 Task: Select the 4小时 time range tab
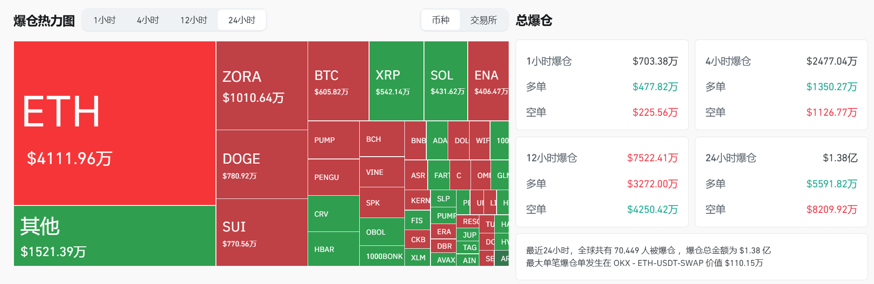[148, 20]
